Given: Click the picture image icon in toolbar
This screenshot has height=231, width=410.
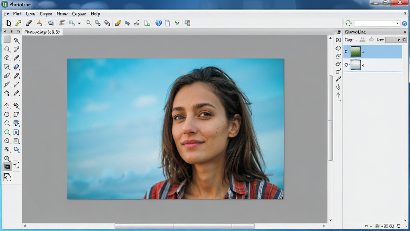Looking at the screenshot, I should pos(147,23).
